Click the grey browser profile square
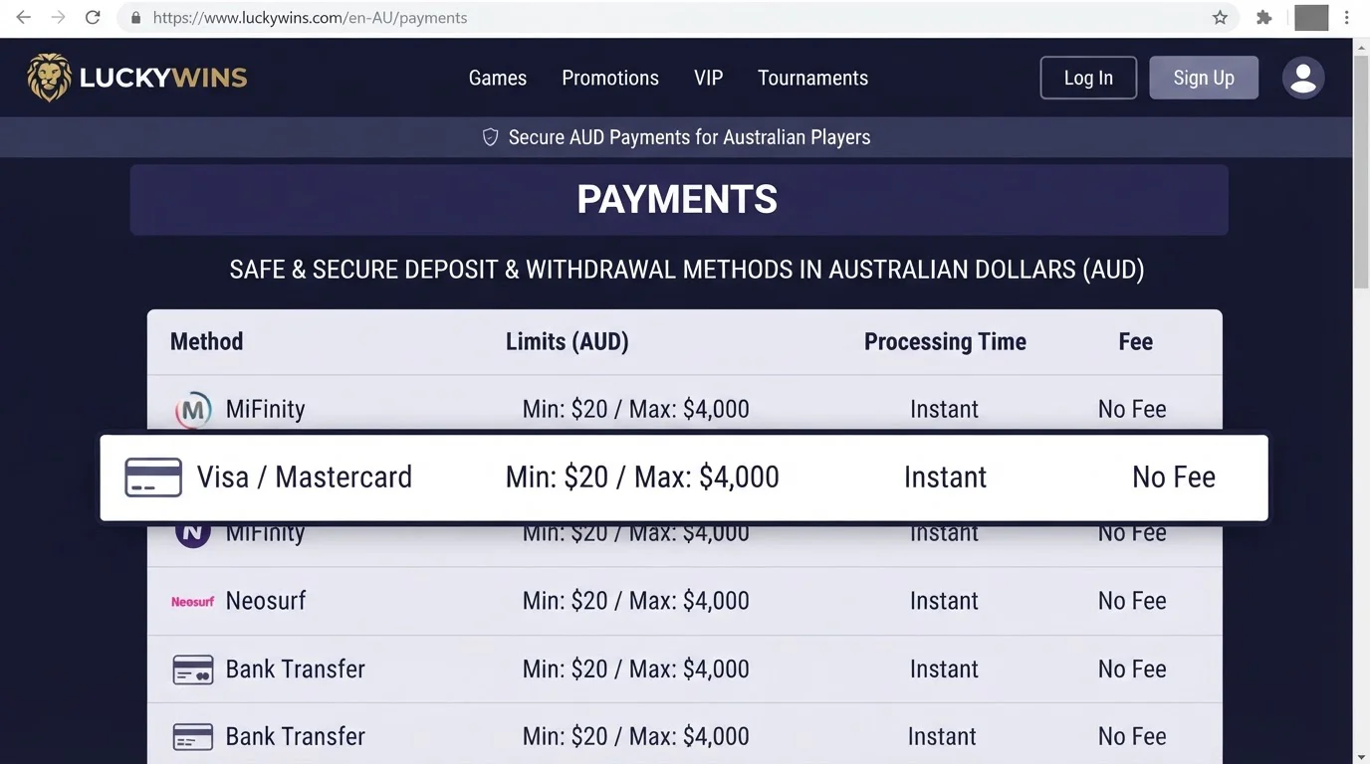 click(1311, 18)
